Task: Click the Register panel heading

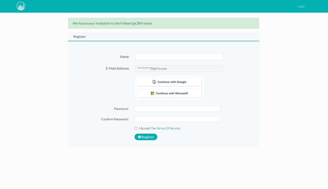Action: [80, 37]
